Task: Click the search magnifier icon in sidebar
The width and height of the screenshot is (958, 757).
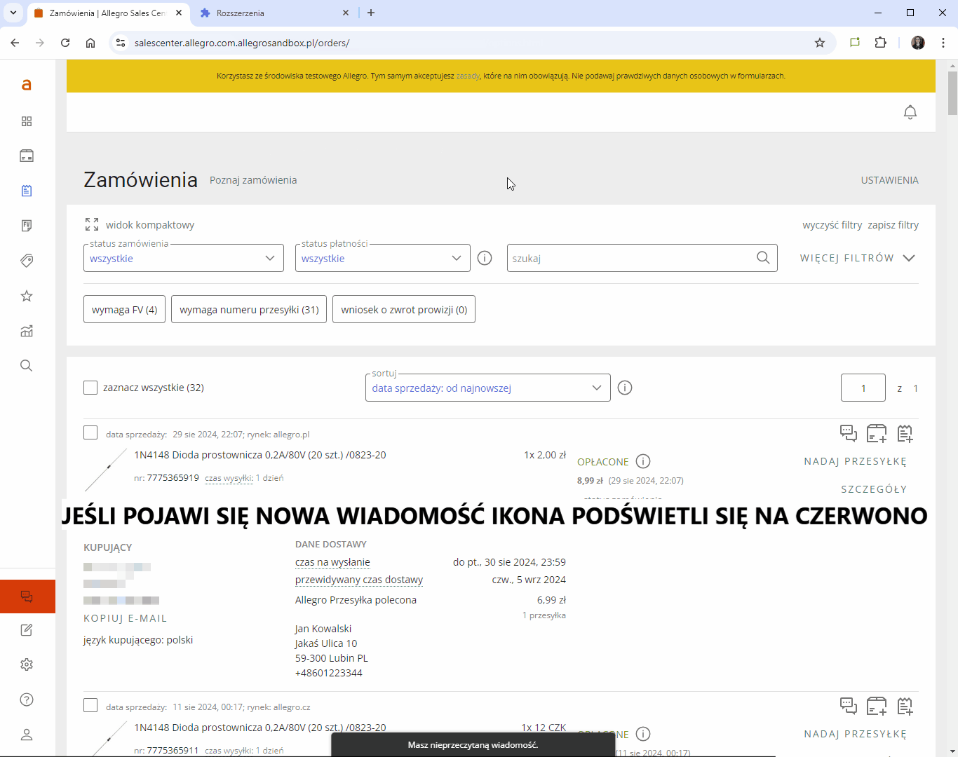Action: pos(27,365)
